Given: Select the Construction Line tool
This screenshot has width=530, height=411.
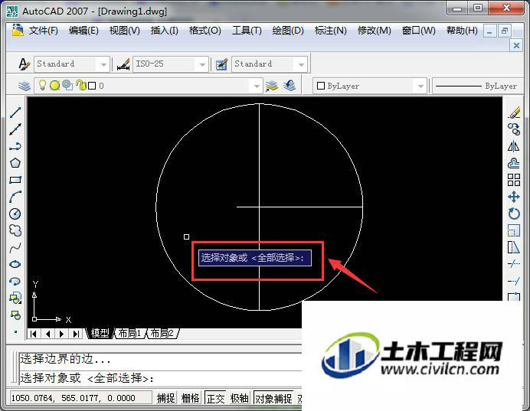Looking at the screenshot, I should [x=15, y=129].
